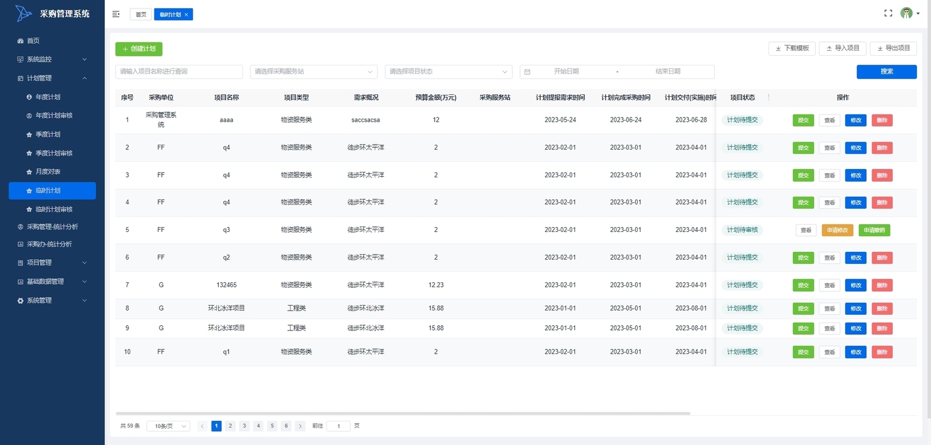931x445 pixels.
Task: Click the green 申请撤销 button in q3 row
Action: pos(875,230)
